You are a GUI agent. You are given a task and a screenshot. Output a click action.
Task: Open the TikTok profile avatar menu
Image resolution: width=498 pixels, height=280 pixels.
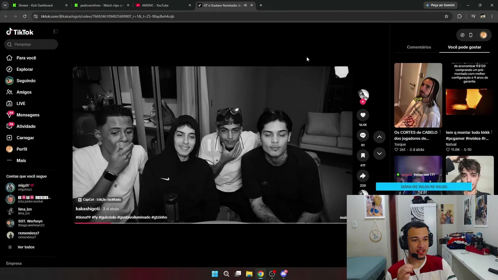(483, 35)
